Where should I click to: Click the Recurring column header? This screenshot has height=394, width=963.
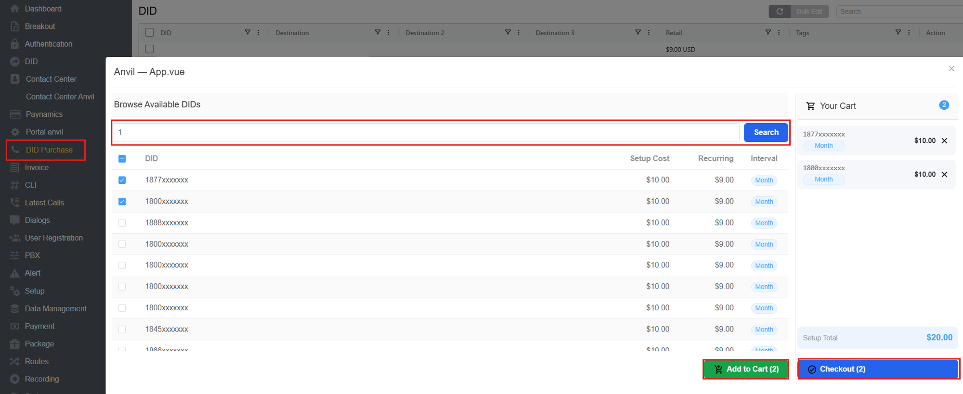(716, 158)
